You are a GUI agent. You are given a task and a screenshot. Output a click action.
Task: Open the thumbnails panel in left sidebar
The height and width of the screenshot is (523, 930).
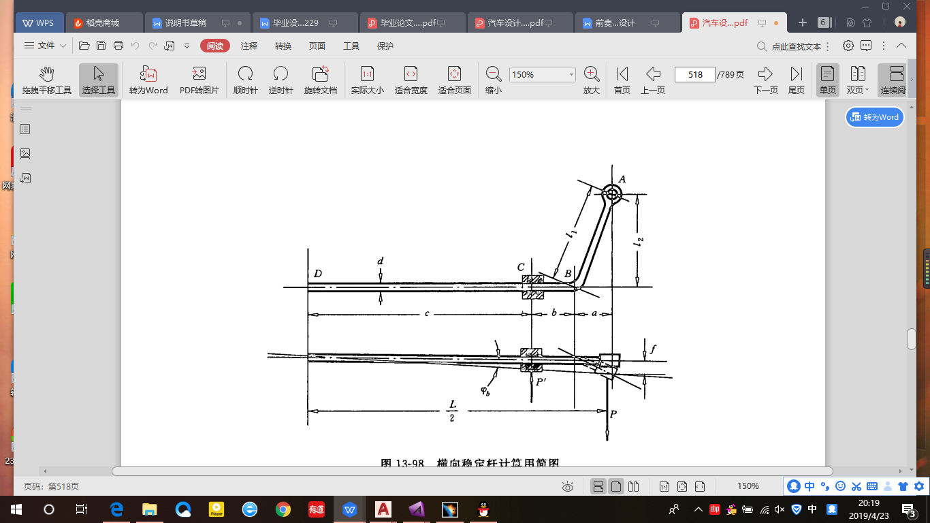point(25,154)
